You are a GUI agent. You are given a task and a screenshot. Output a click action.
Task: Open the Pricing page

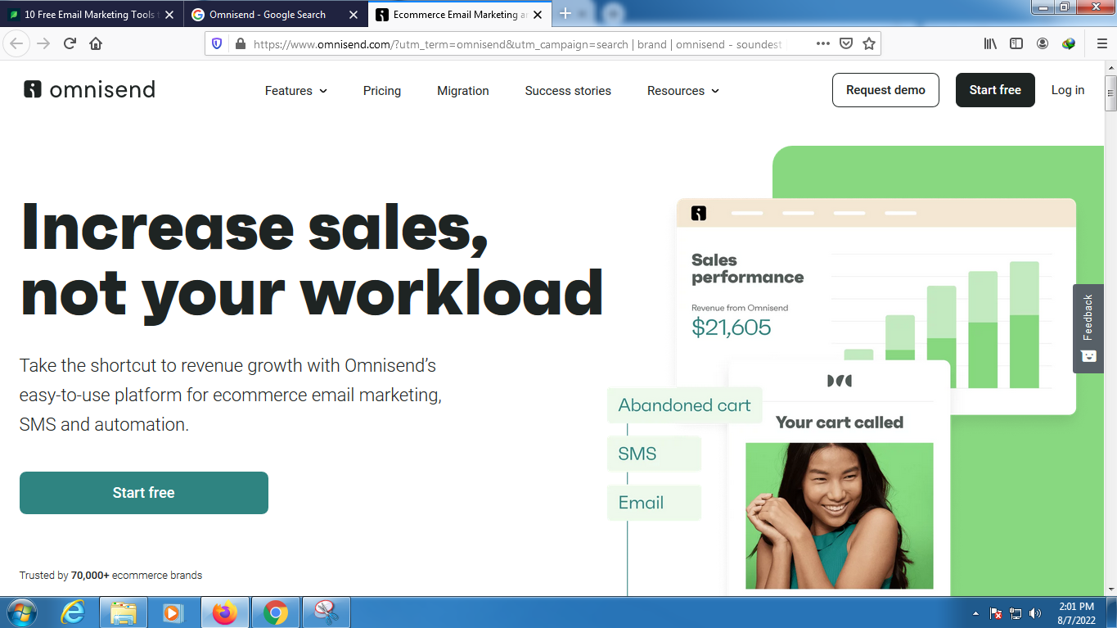pyautogui.click(x=382, y=91)
